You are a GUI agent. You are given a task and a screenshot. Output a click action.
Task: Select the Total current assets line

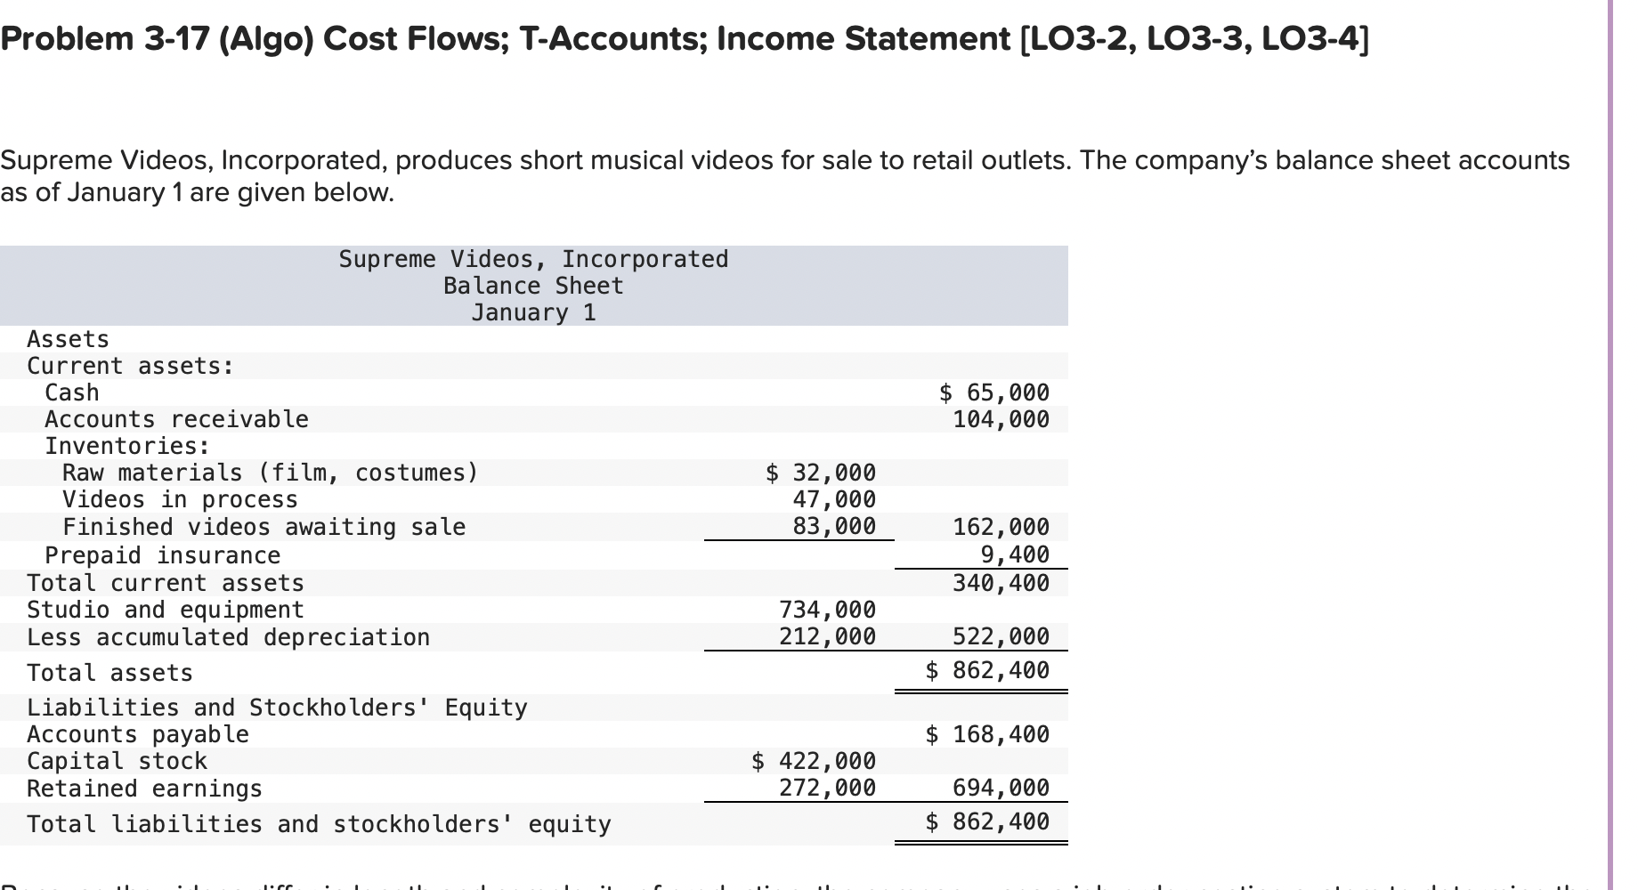[165, 582]
